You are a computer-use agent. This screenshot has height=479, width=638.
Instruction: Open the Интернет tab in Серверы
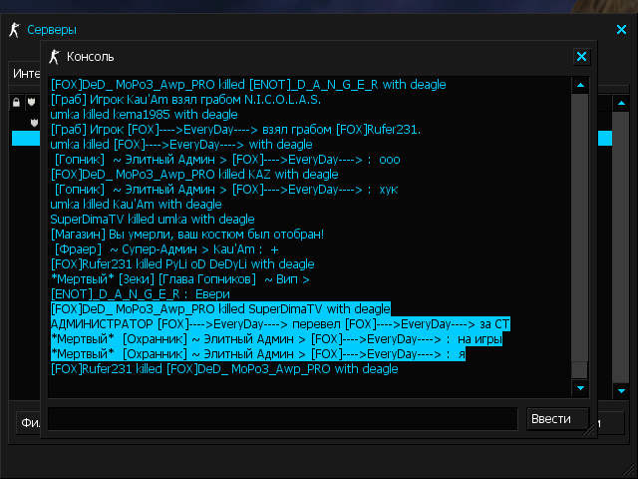click(x=25, y=73)
